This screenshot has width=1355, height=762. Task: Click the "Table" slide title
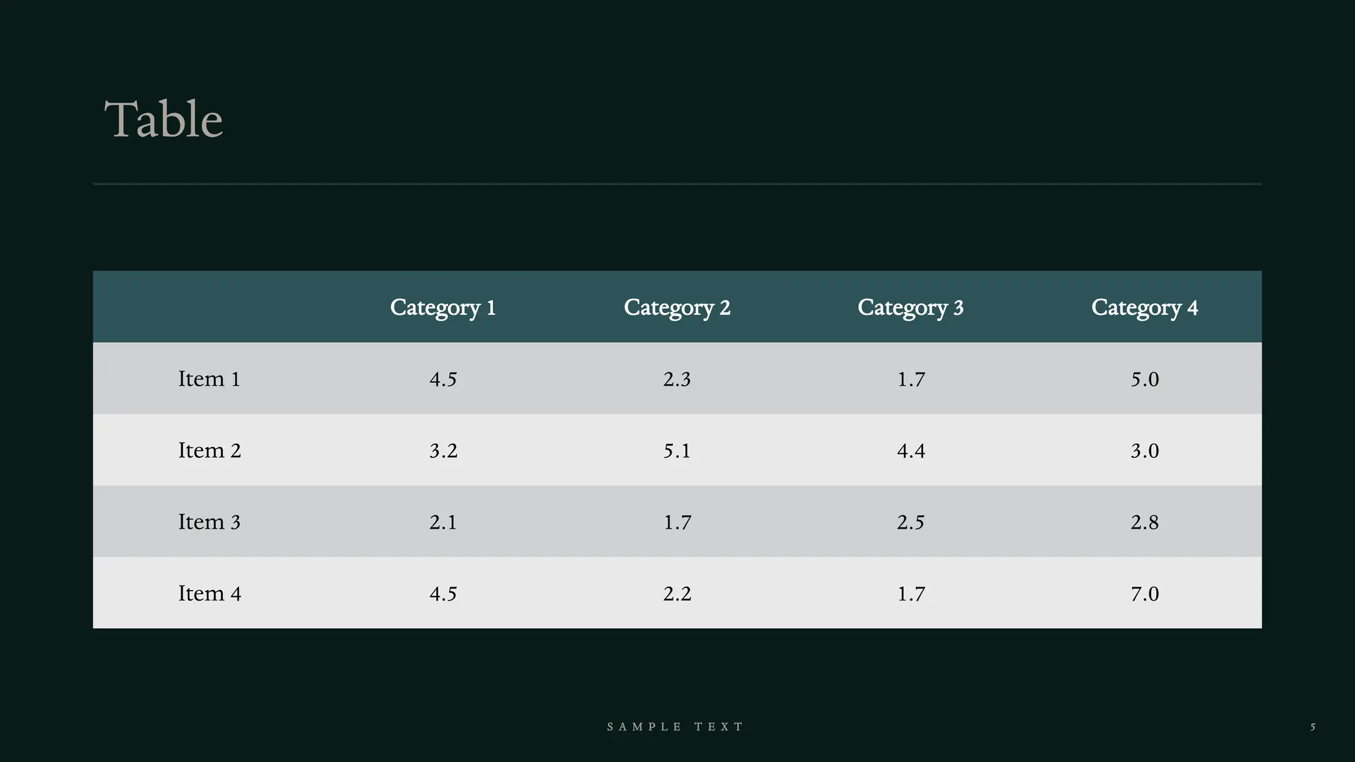pos(163,120)
